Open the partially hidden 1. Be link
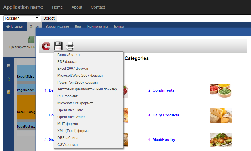This screenshot has height=151, width=251. [x=49, y=90]
